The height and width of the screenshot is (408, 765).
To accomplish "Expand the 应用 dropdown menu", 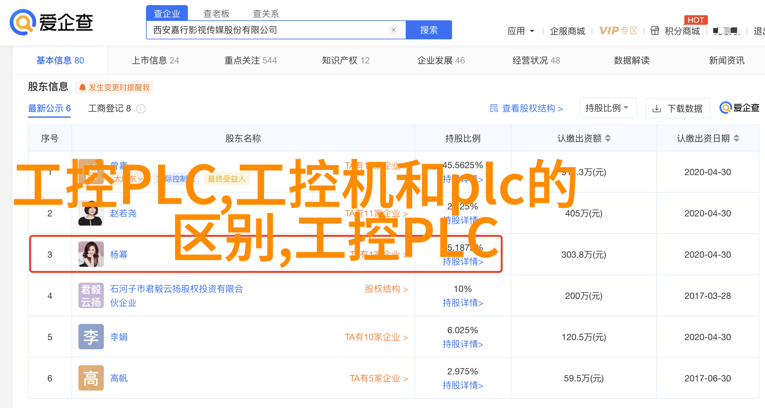I will 521,31.
